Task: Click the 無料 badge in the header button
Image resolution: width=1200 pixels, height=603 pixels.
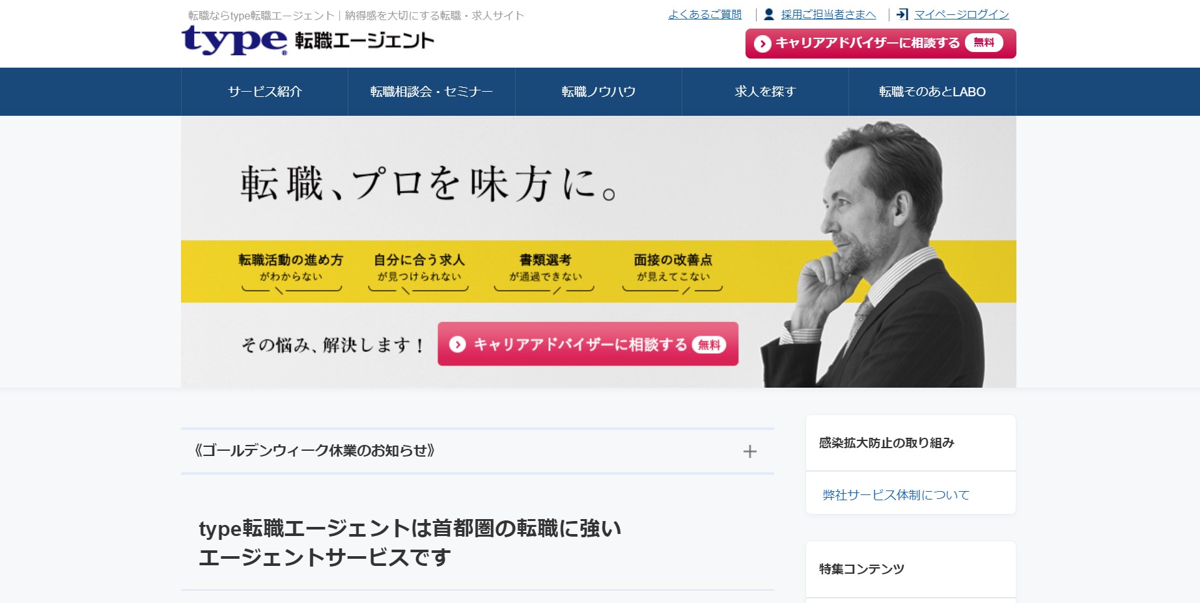Action: click(x=983, y=43)
